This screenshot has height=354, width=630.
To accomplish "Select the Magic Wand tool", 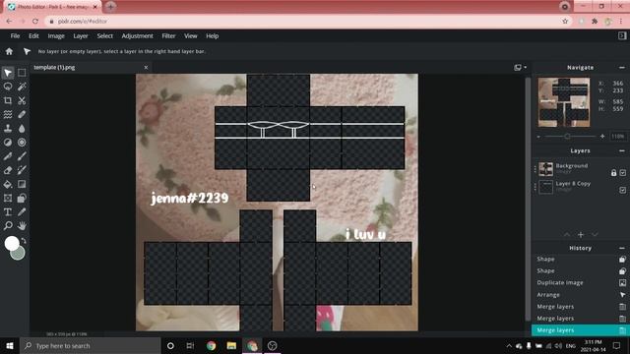I will tap(22, 87).
